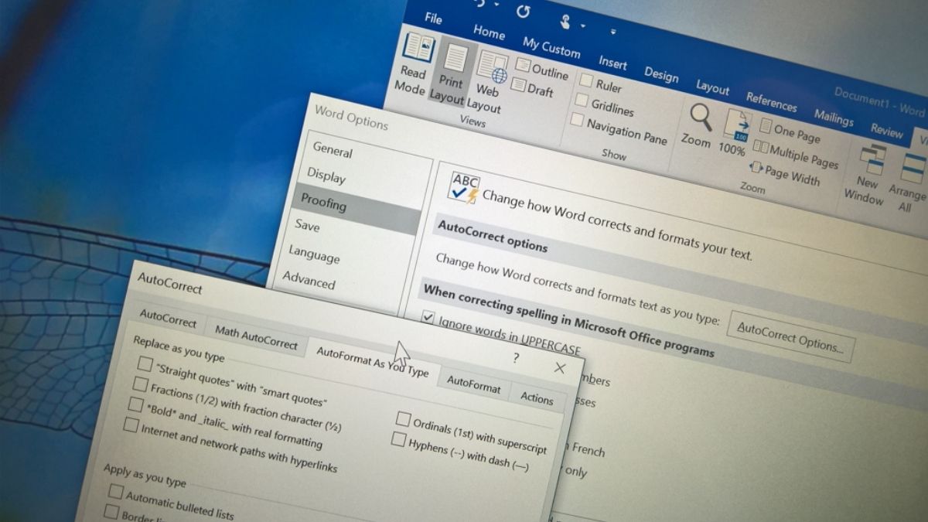Check the Navigation Pane box
Viewport: 928px width, 522px height.
pyautogui.click(x=577, y=119)
